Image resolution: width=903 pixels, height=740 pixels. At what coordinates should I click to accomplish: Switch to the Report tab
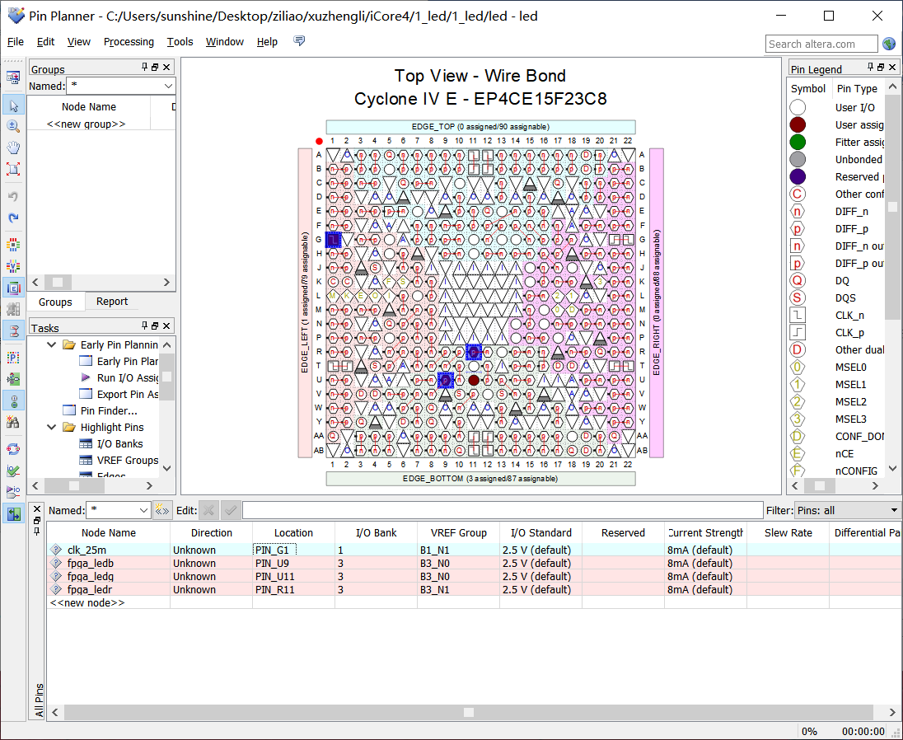click(112, 302)
